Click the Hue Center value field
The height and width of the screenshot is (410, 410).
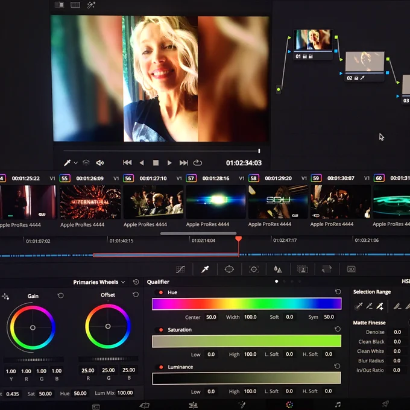211,317
